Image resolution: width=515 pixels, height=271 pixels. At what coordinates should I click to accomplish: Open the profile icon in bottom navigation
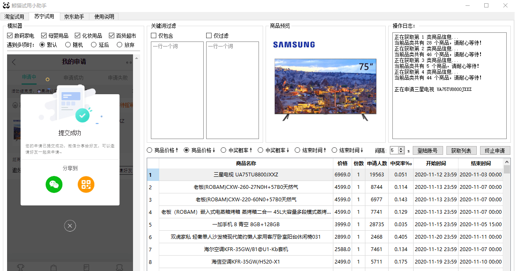click(119, 268)
